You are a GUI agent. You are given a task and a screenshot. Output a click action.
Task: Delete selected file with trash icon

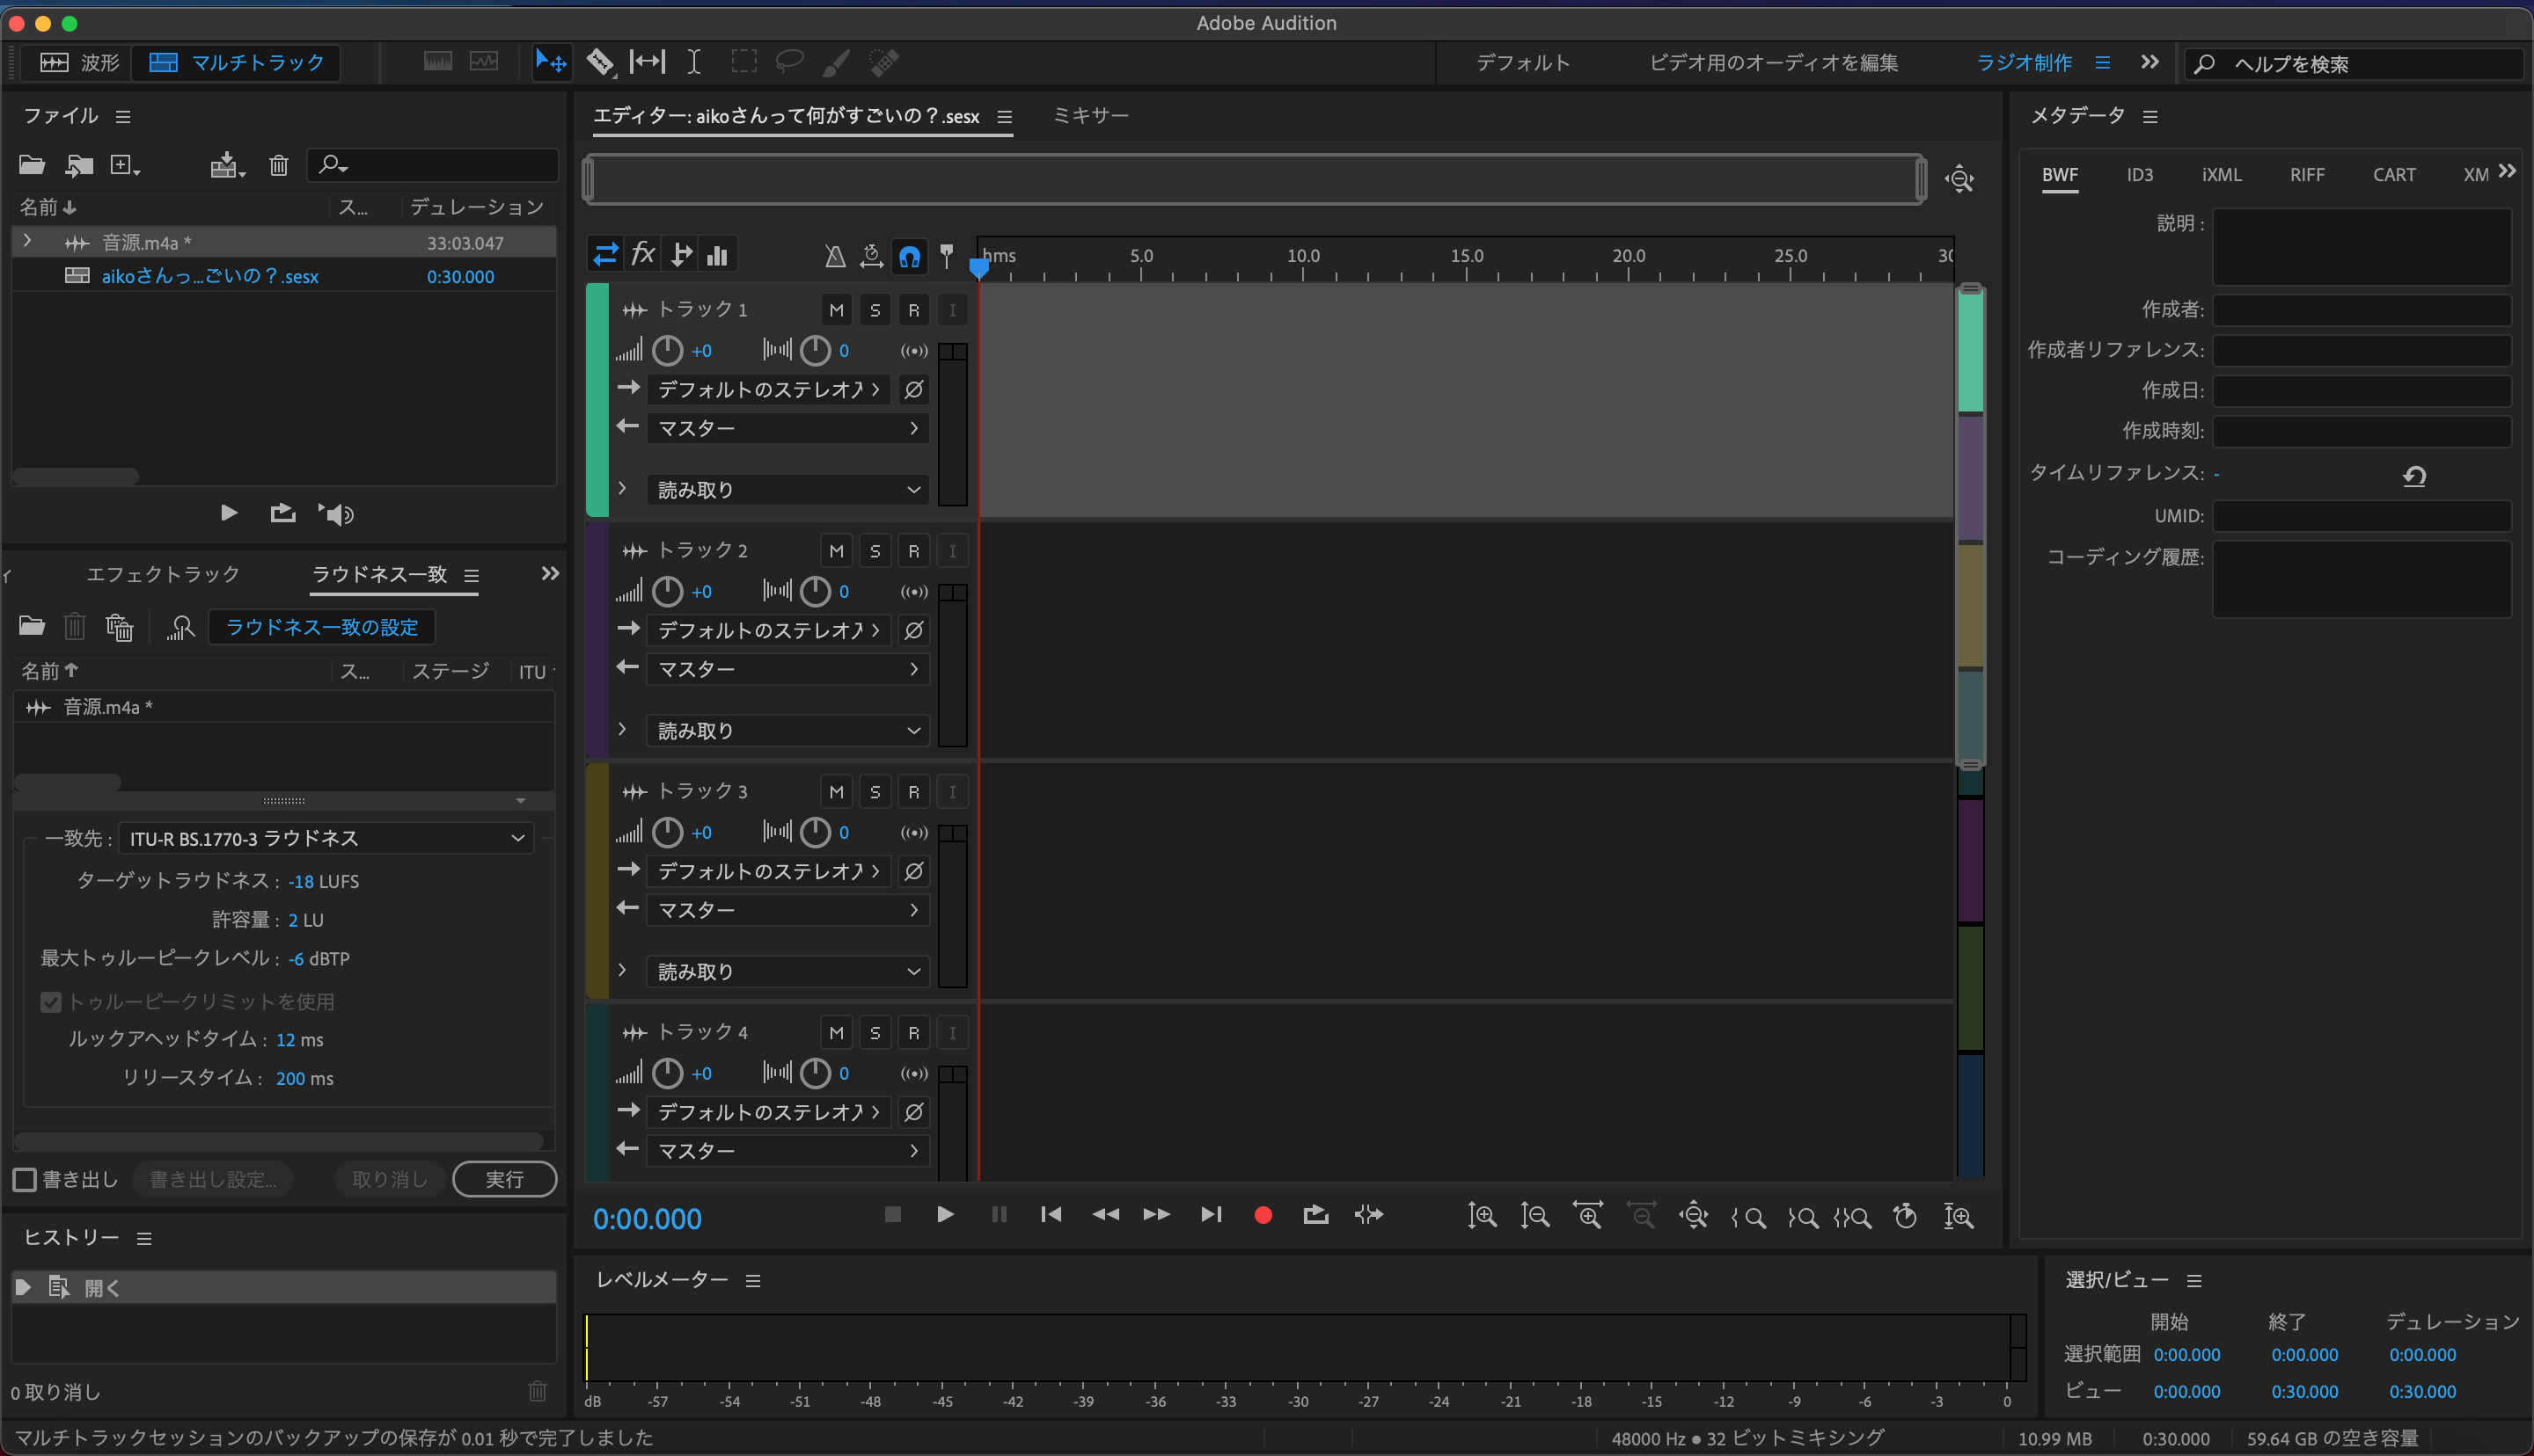pyautogui.click(x=278, y=165)
